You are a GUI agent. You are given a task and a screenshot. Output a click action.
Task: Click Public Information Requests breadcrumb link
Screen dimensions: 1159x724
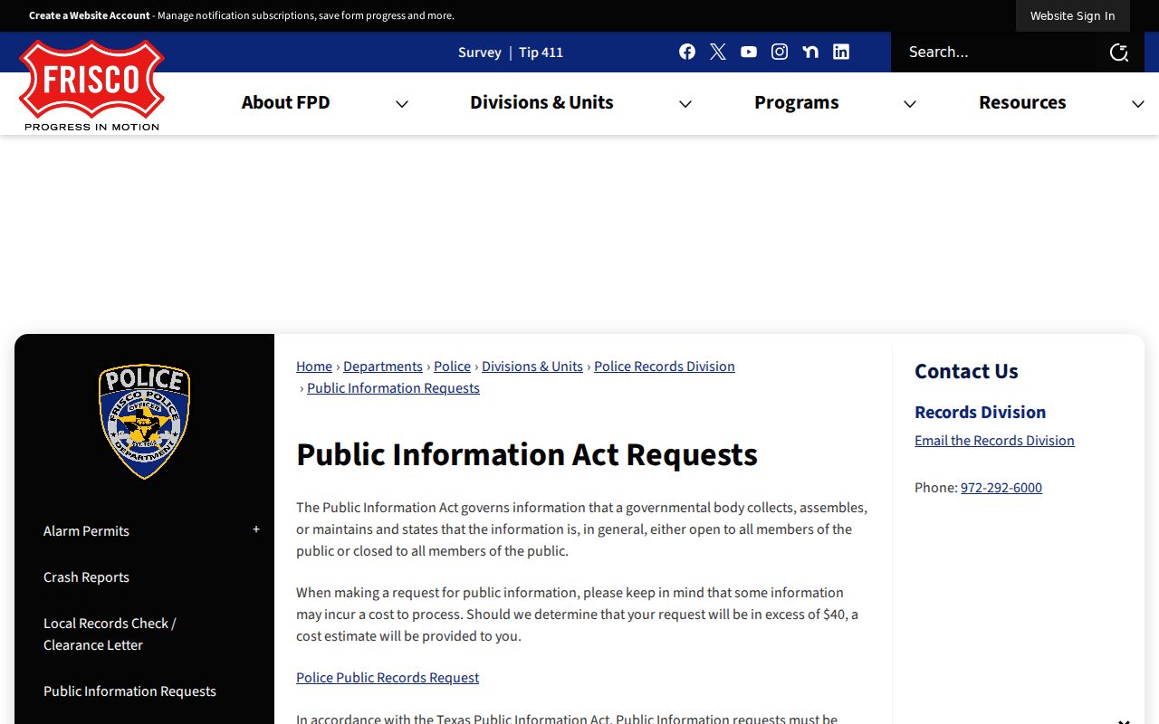pyautogui.click(x=393, y=388)
